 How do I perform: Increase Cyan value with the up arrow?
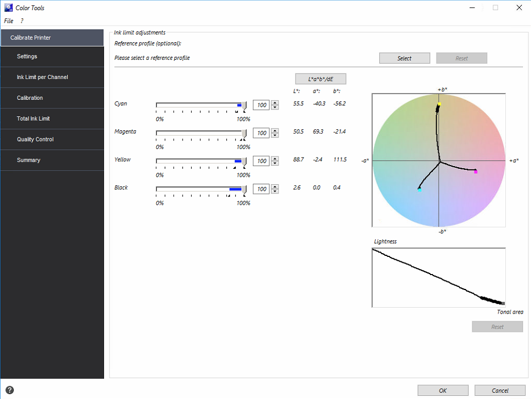[275, 103]
